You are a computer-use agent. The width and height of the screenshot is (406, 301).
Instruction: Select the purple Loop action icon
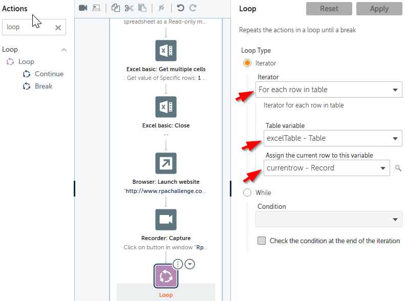click(x=166, y=276)
